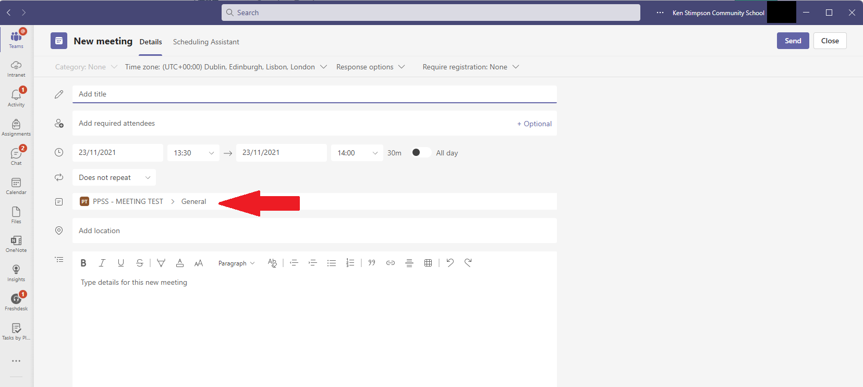Viewport: 863px width, 387px height.
Task: Open Calendar in the sidebar
Action: [16, 186]
